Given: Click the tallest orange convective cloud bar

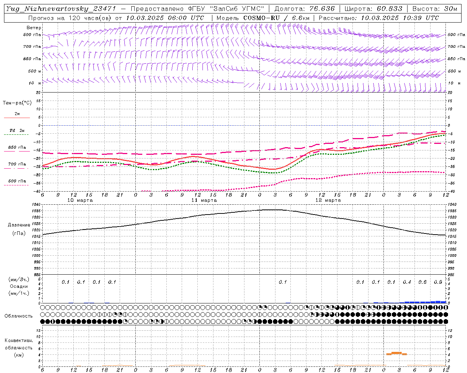Looking at the screenshot, I should pos(397,353).
